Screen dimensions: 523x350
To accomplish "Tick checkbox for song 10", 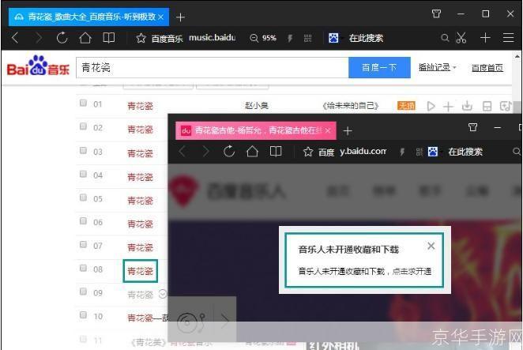I will (83, 315).
